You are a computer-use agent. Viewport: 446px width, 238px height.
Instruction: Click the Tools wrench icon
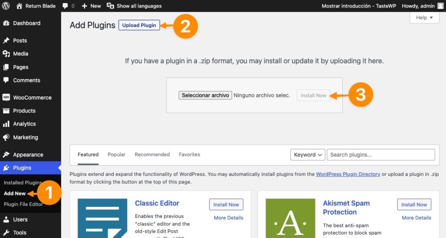[6, 233]
